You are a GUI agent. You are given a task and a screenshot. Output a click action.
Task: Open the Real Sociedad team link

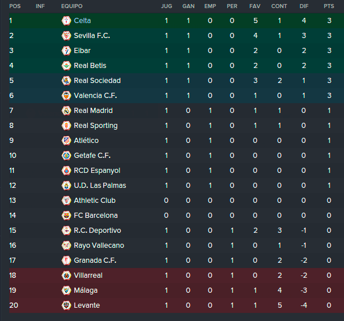[97, 81]
